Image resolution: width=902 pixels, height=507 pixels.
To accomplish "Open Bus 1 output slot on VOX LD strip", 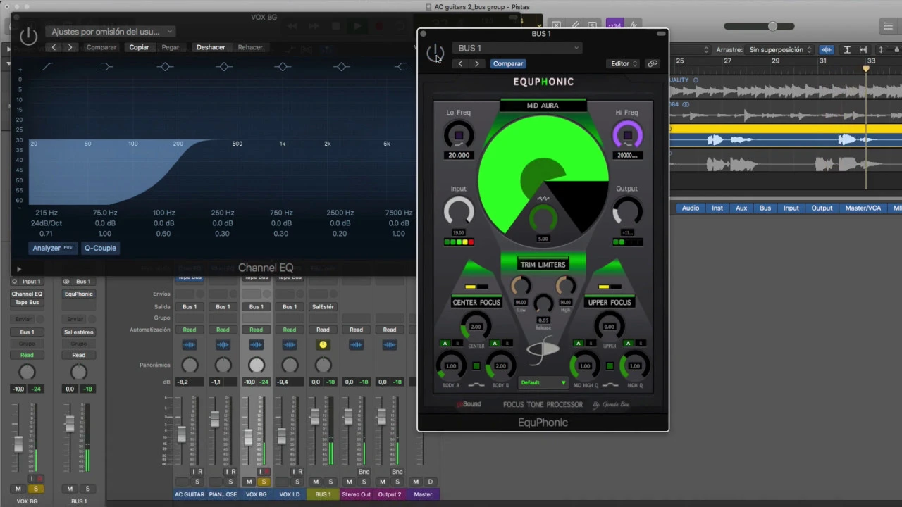I will click(290, 307).
